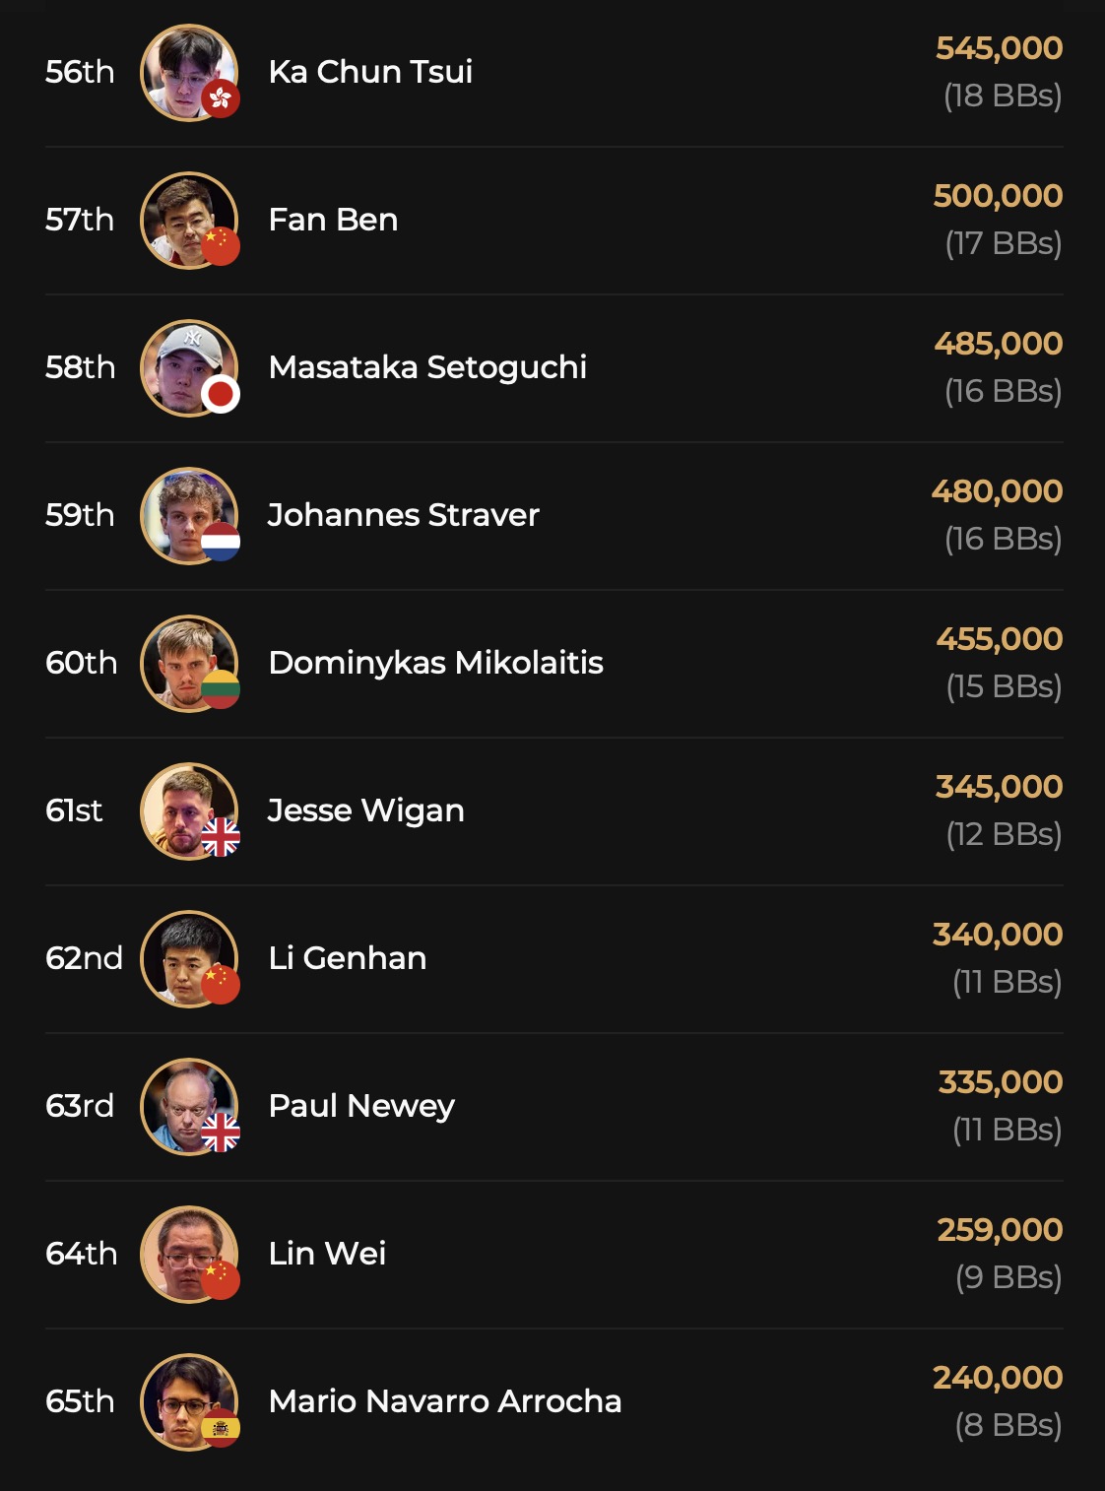Open Mario Navarro Arrocha's name

coord(445,1401)
